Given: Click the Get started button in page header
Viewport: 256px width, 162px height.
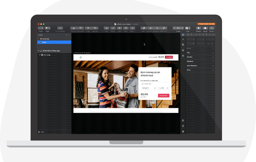Looking at the screenshot, I should 169,57.
